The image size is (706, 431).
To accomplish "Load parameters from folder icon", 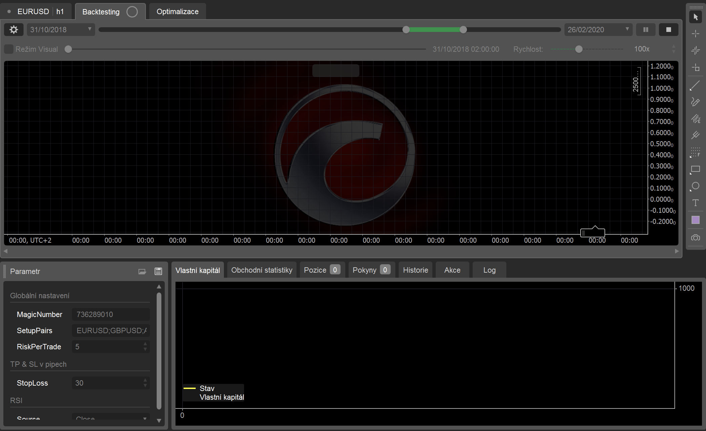I will pos(142,271).
